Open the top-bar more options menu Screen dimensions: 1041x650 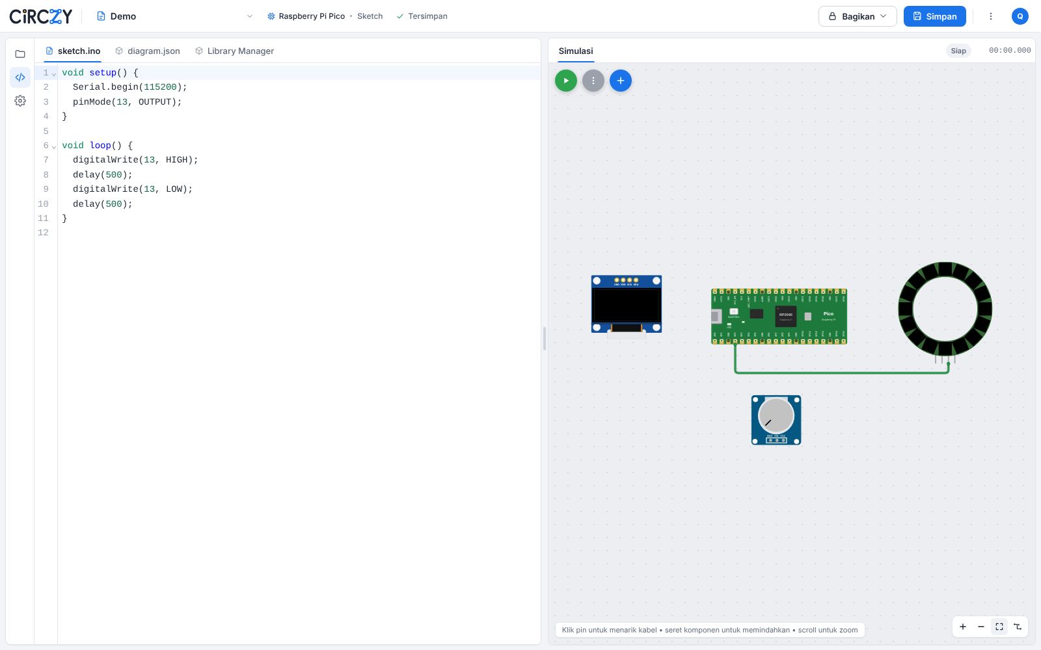point(991,16)
